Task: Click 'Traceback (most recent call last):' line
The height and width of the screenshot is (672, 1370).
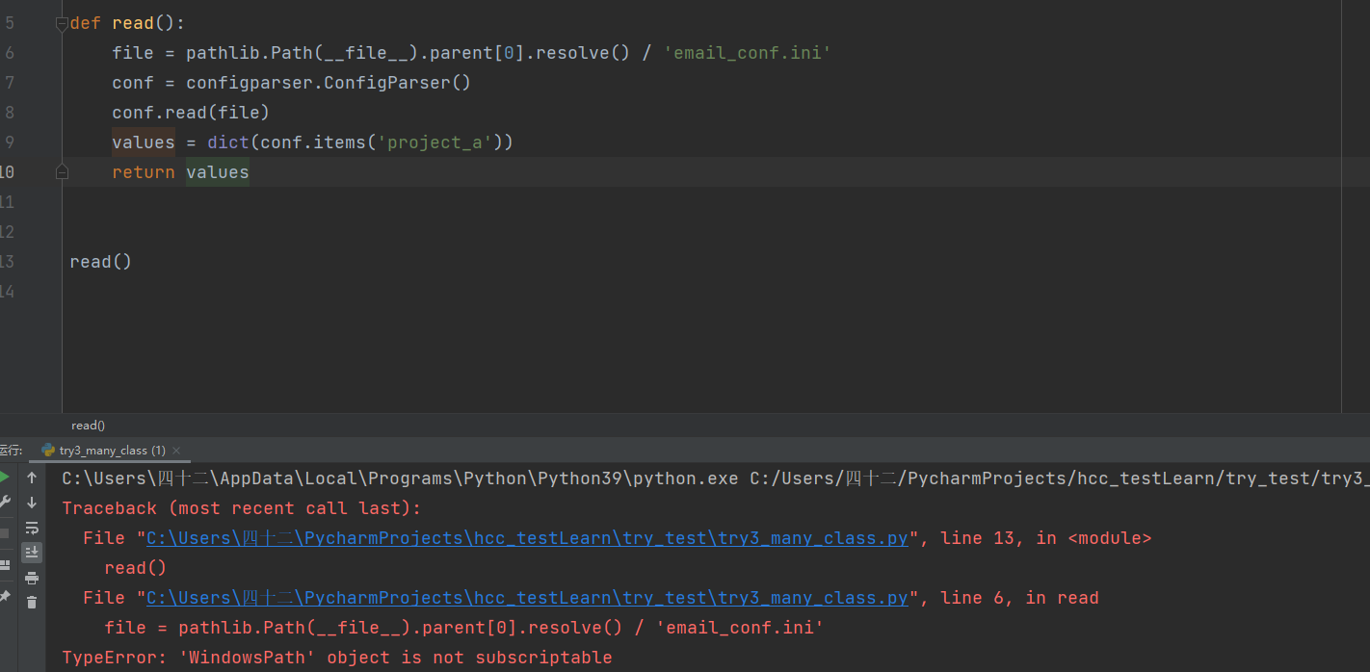Action: coord(242,508)
